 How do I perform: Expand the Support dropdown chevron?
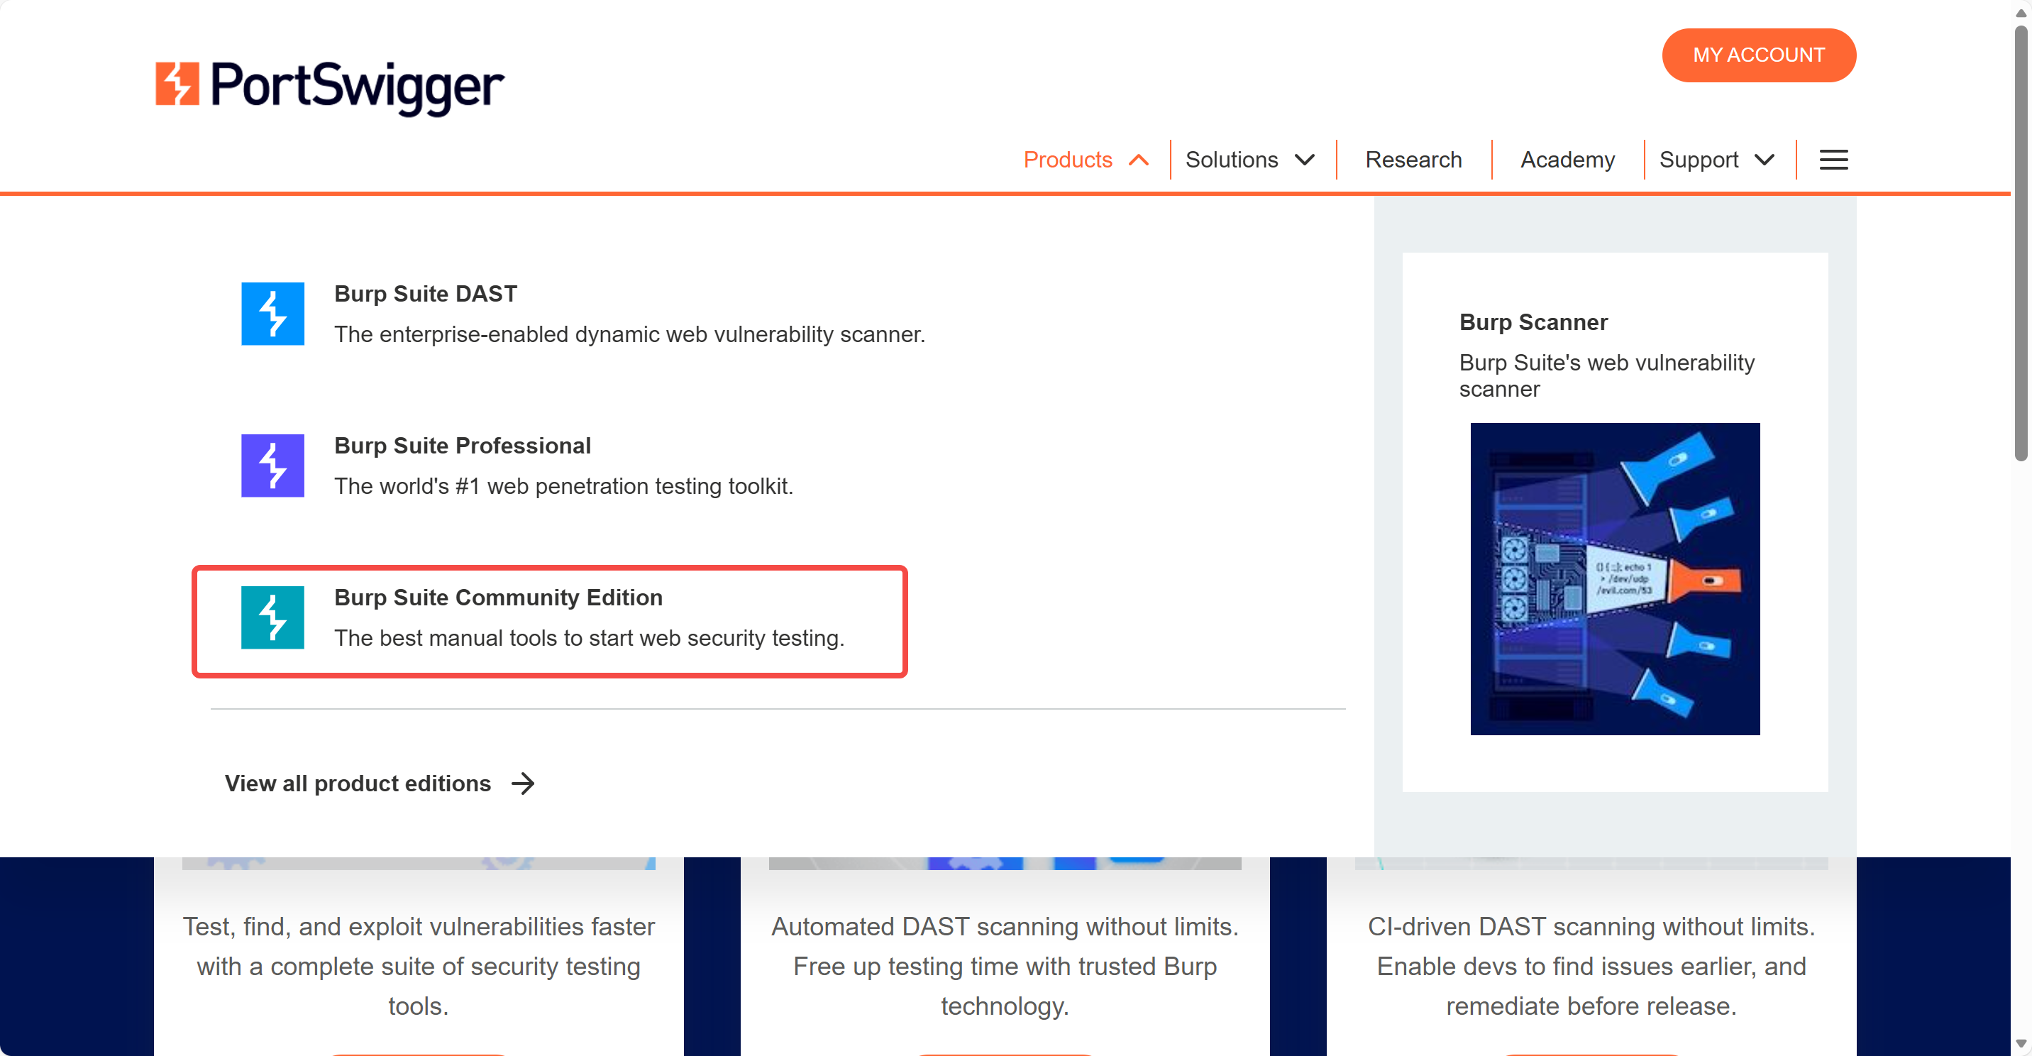tap(1765, 160)
